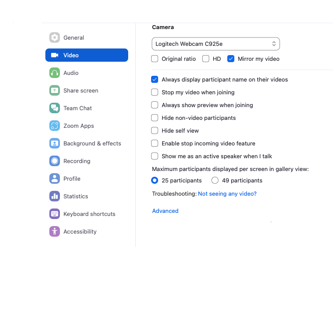Go to Team Chat settings
This screenshot has width=333, height=316.
pos(87,108)
